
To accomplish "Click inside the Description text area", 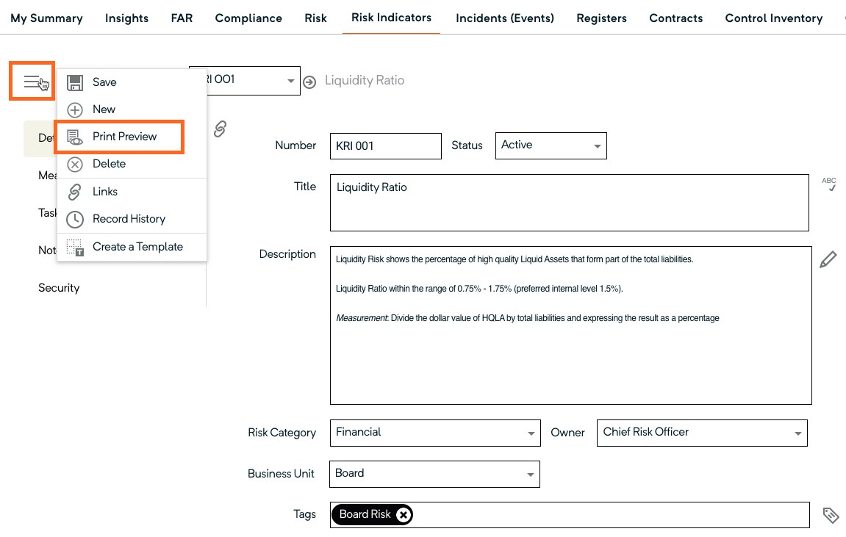I will [571, 325].
